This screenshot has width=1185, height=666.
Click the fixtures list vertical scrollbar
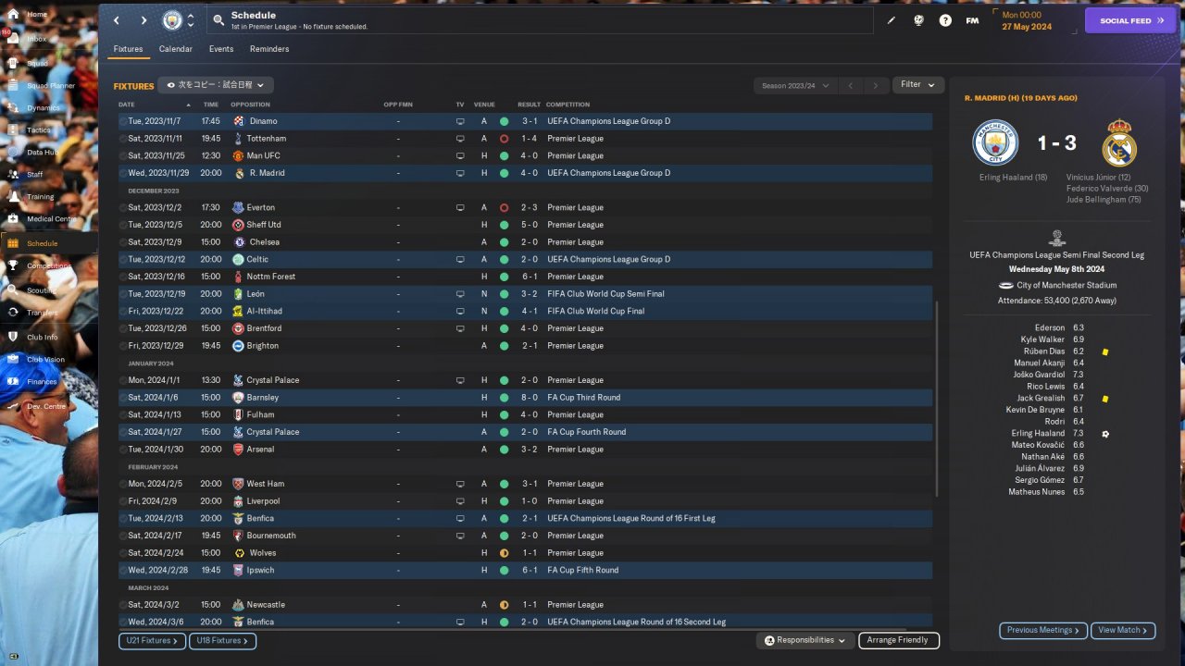point(937,398)
